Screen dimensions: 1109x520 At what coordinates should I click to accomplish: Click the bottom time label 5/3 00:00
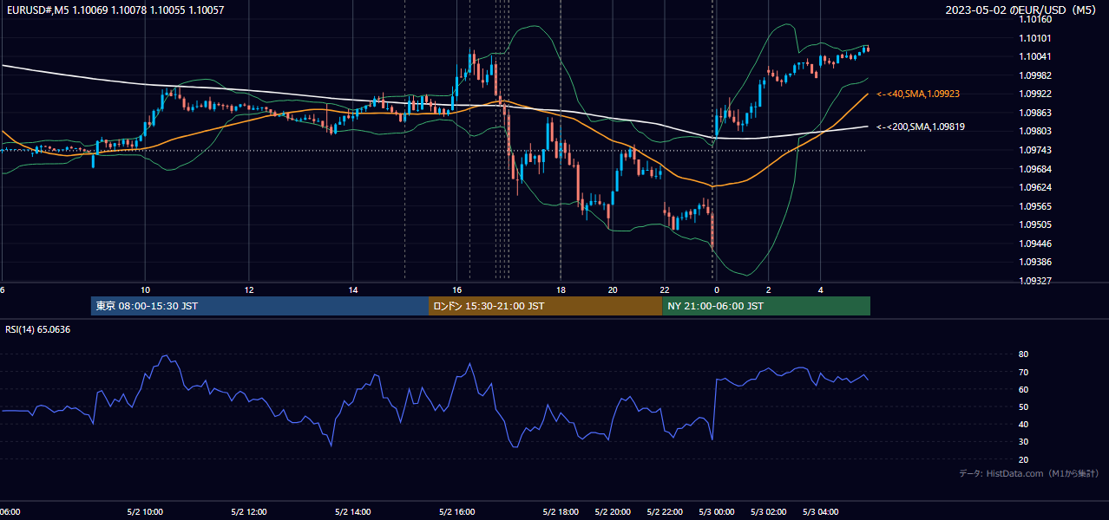tap(717, 512)
